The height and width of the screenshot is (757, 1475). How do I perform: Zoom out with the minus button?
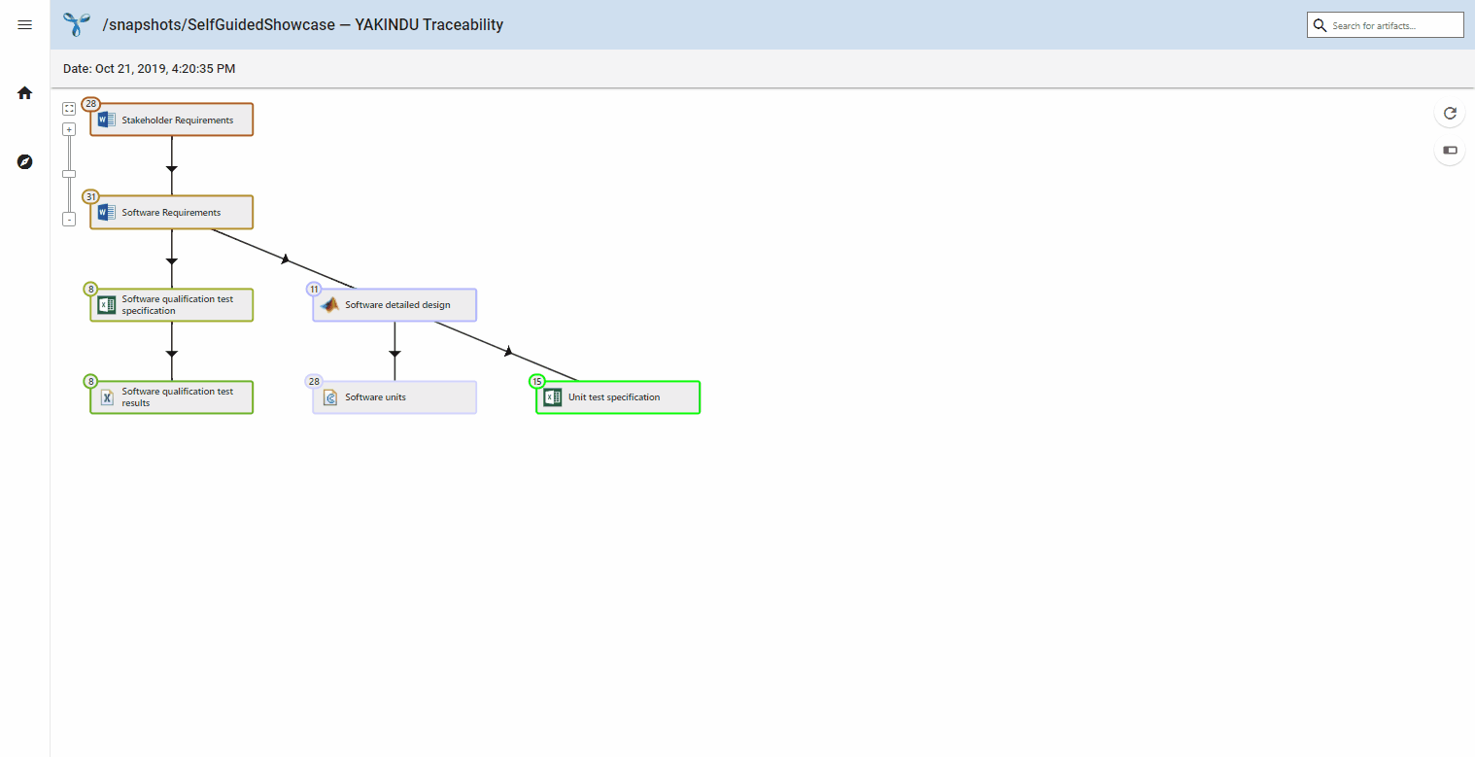click(69, 220)
